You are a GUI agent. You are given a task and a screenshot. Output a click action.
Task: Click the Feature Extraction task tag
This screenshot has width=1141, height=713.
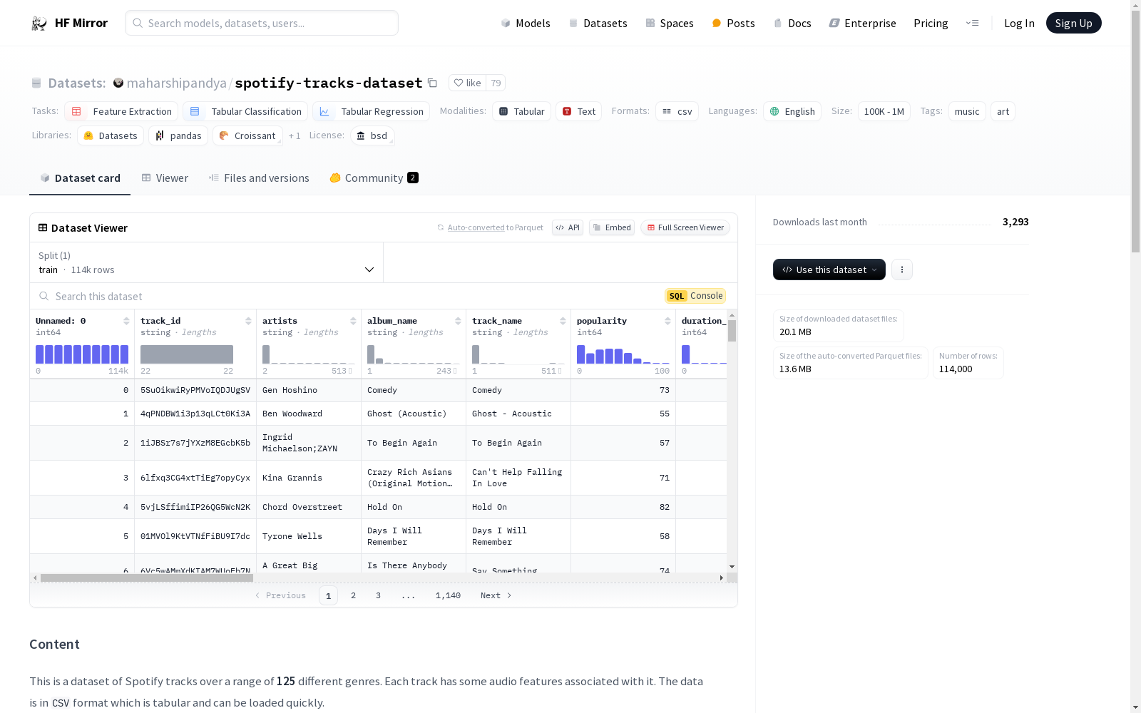121,111
